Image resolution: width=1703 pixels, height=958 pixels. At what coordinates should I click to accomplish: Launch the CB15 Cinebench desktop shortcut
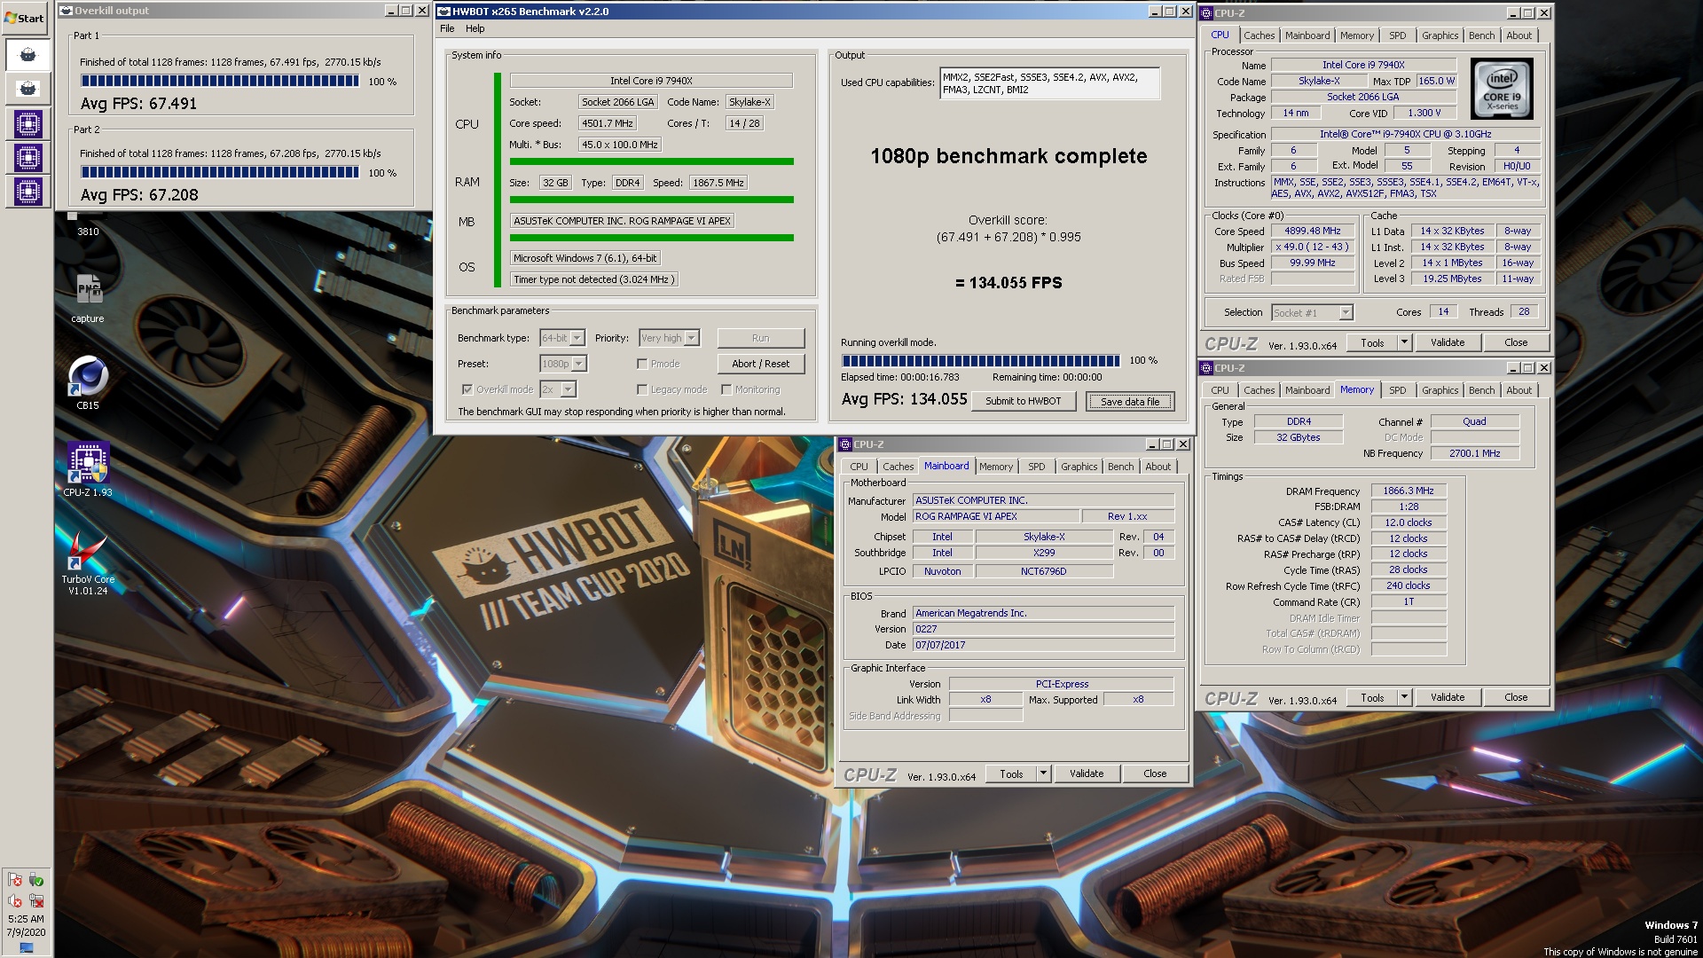pyautogui.click(x=88, y=383)
